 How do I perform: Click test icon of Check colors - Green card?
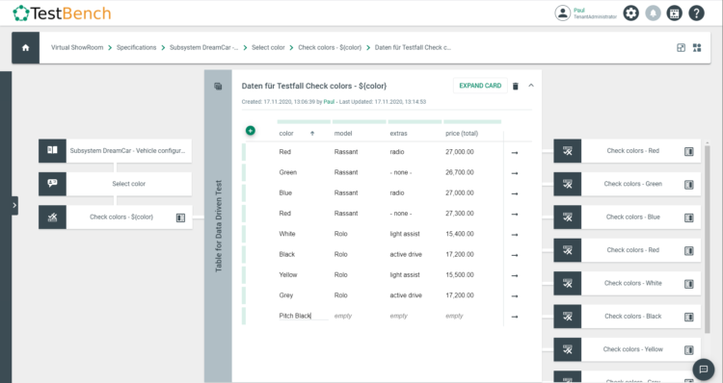[x=567, y=184]
